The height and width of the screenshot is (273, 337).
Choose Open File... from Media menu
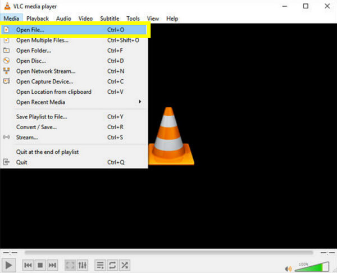click(x=74, y=30)
